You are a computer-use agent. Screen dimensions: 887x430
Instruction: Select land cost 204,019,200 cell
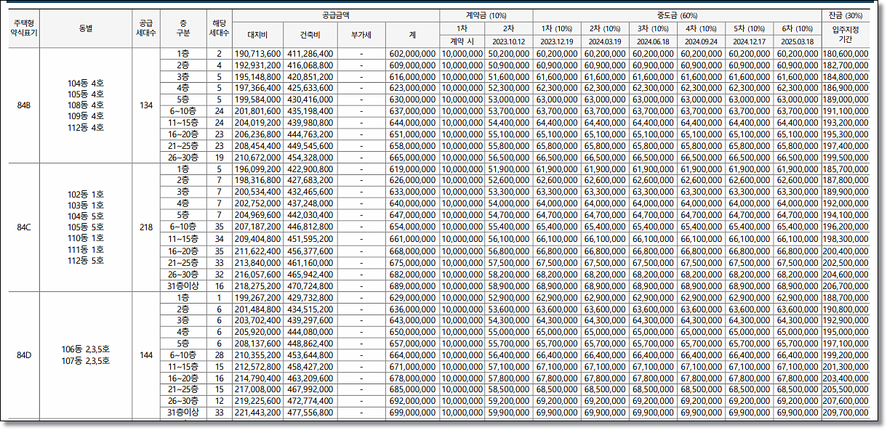[257, 123]
